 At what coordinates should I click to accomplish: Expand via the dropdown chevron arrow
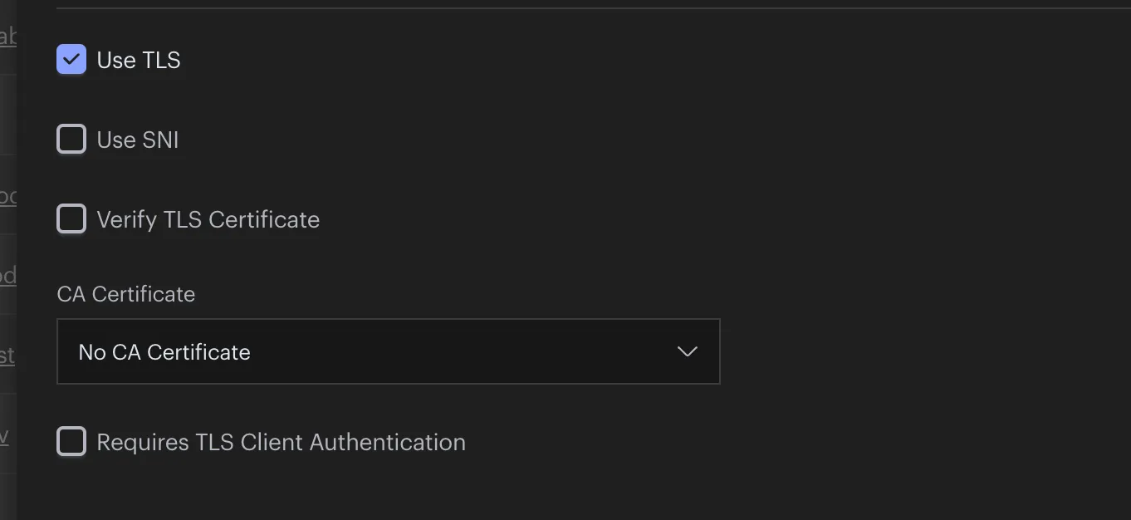click(x=687, y=351)
